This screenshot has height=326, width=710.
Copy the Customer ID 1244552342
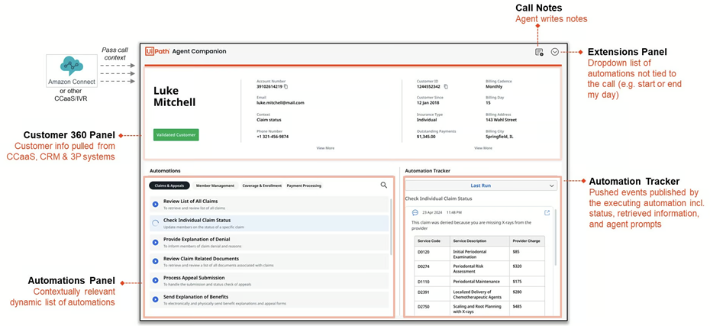(x=446, y=86)
